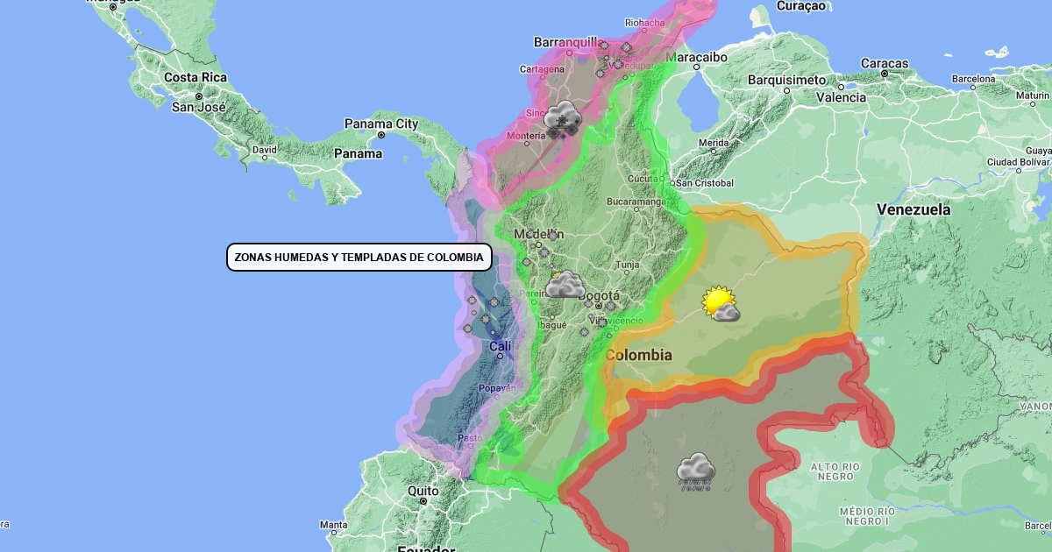Open the partly sunny icon in orange zone

point(721,304)
